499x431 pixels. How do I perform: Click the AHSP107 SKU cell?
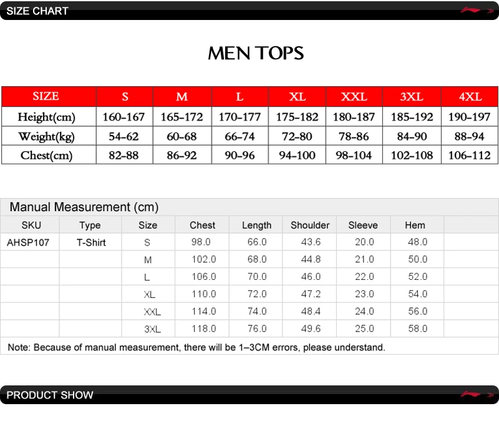click(x=28, y=242)
